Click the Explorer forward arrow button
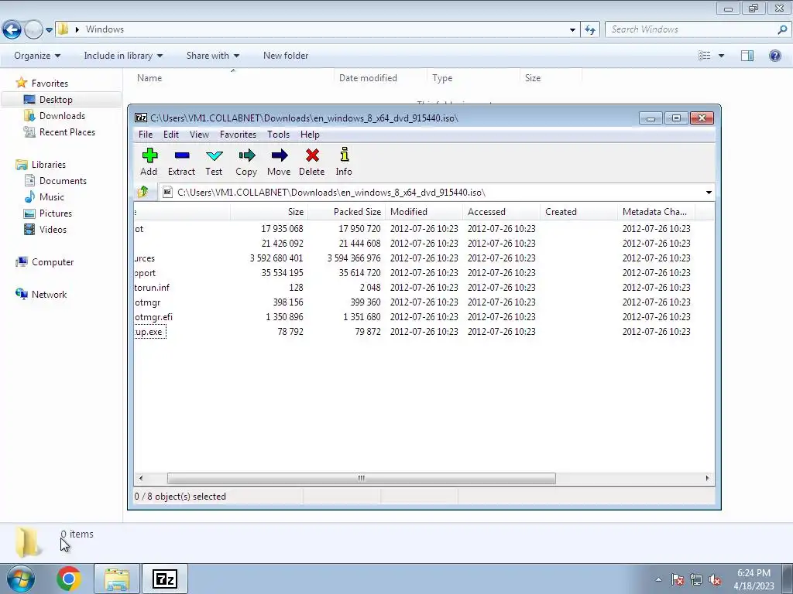 (x=33, y=30)
